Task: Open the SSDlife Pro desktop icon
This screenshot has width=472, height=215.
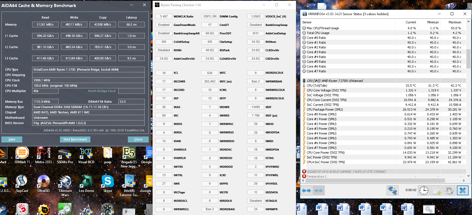Action: point(65,156)
